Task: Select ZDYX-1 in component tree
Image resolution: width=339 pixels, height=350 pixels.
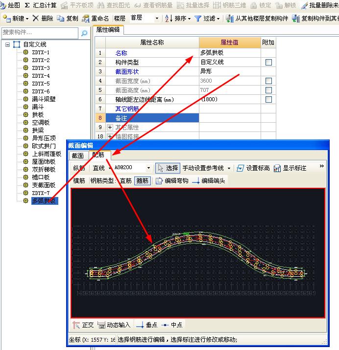Action: [41, 52]
